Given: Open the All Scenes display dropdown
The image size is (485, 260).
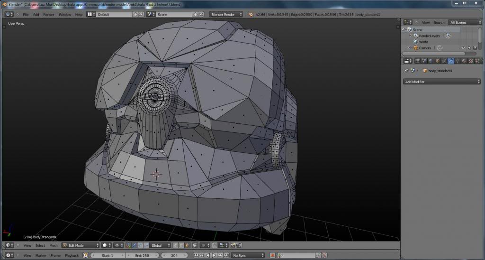Looking at the screenshot, I should pyautogui.click(x=465, y=22).
